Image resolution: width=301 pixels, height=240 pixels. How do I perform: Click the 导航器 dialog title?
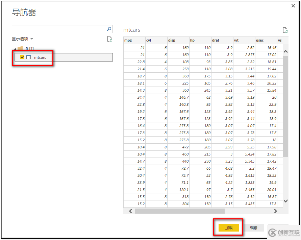tap(24, 12)
